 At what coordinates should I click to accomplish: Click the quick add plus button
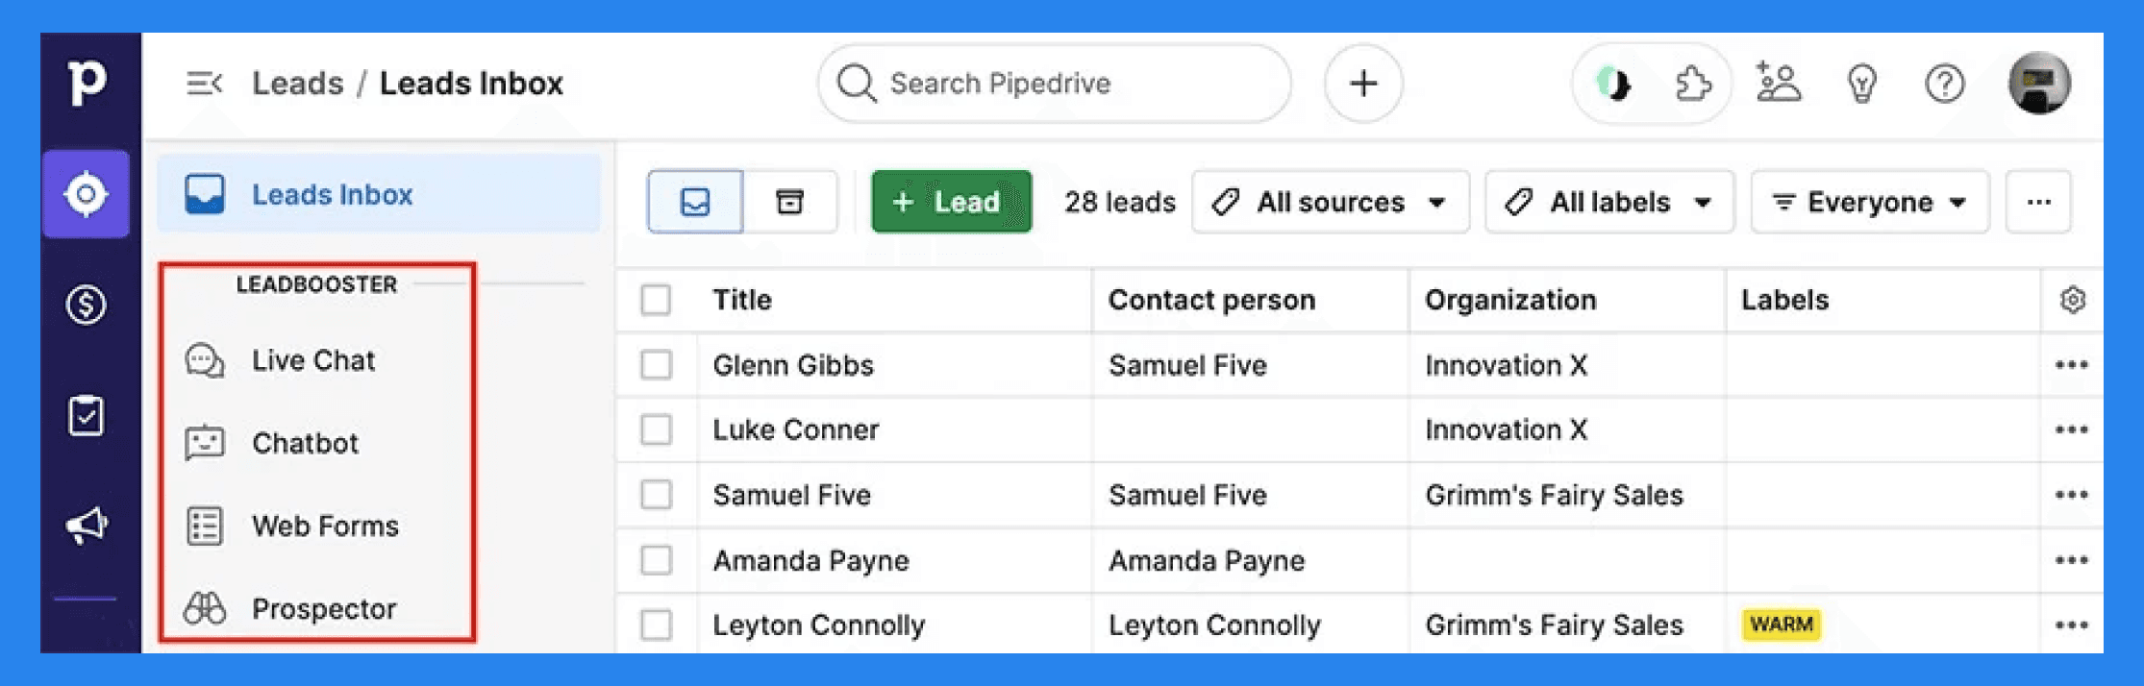(1362, 84)
